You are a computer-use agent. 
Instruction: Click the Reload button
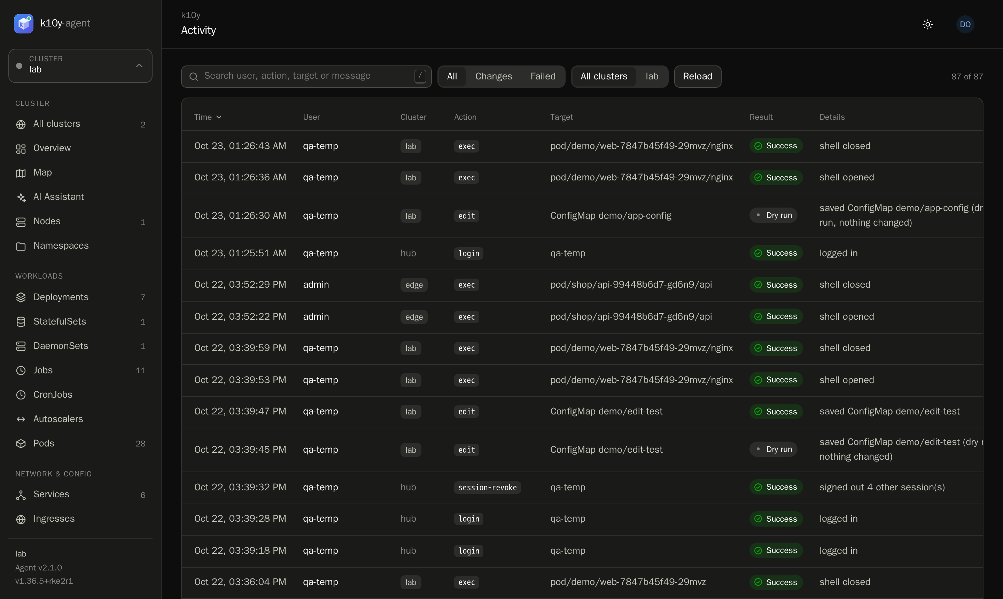[x=698, y=76]
